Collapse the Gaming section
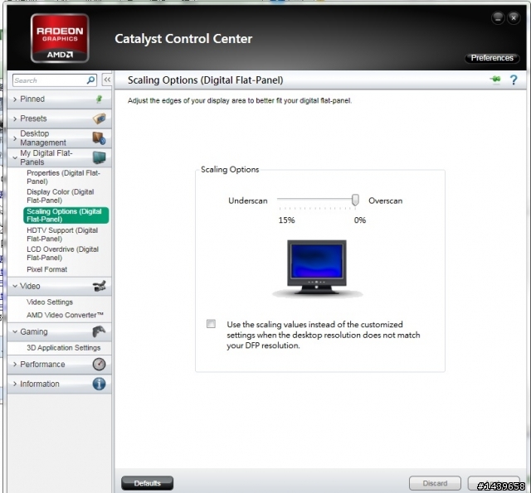This screenshot has width=531, height=493. [x=59, y=331]
